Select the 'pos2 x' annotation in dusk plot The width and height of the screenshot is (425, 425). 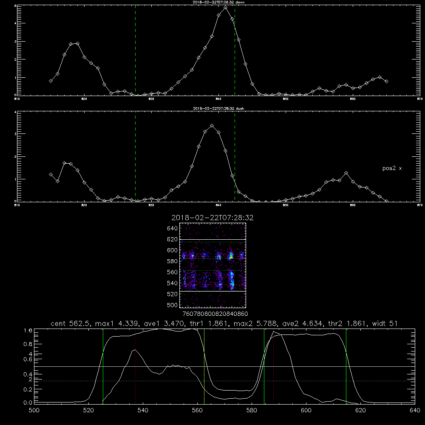[392, 168]
